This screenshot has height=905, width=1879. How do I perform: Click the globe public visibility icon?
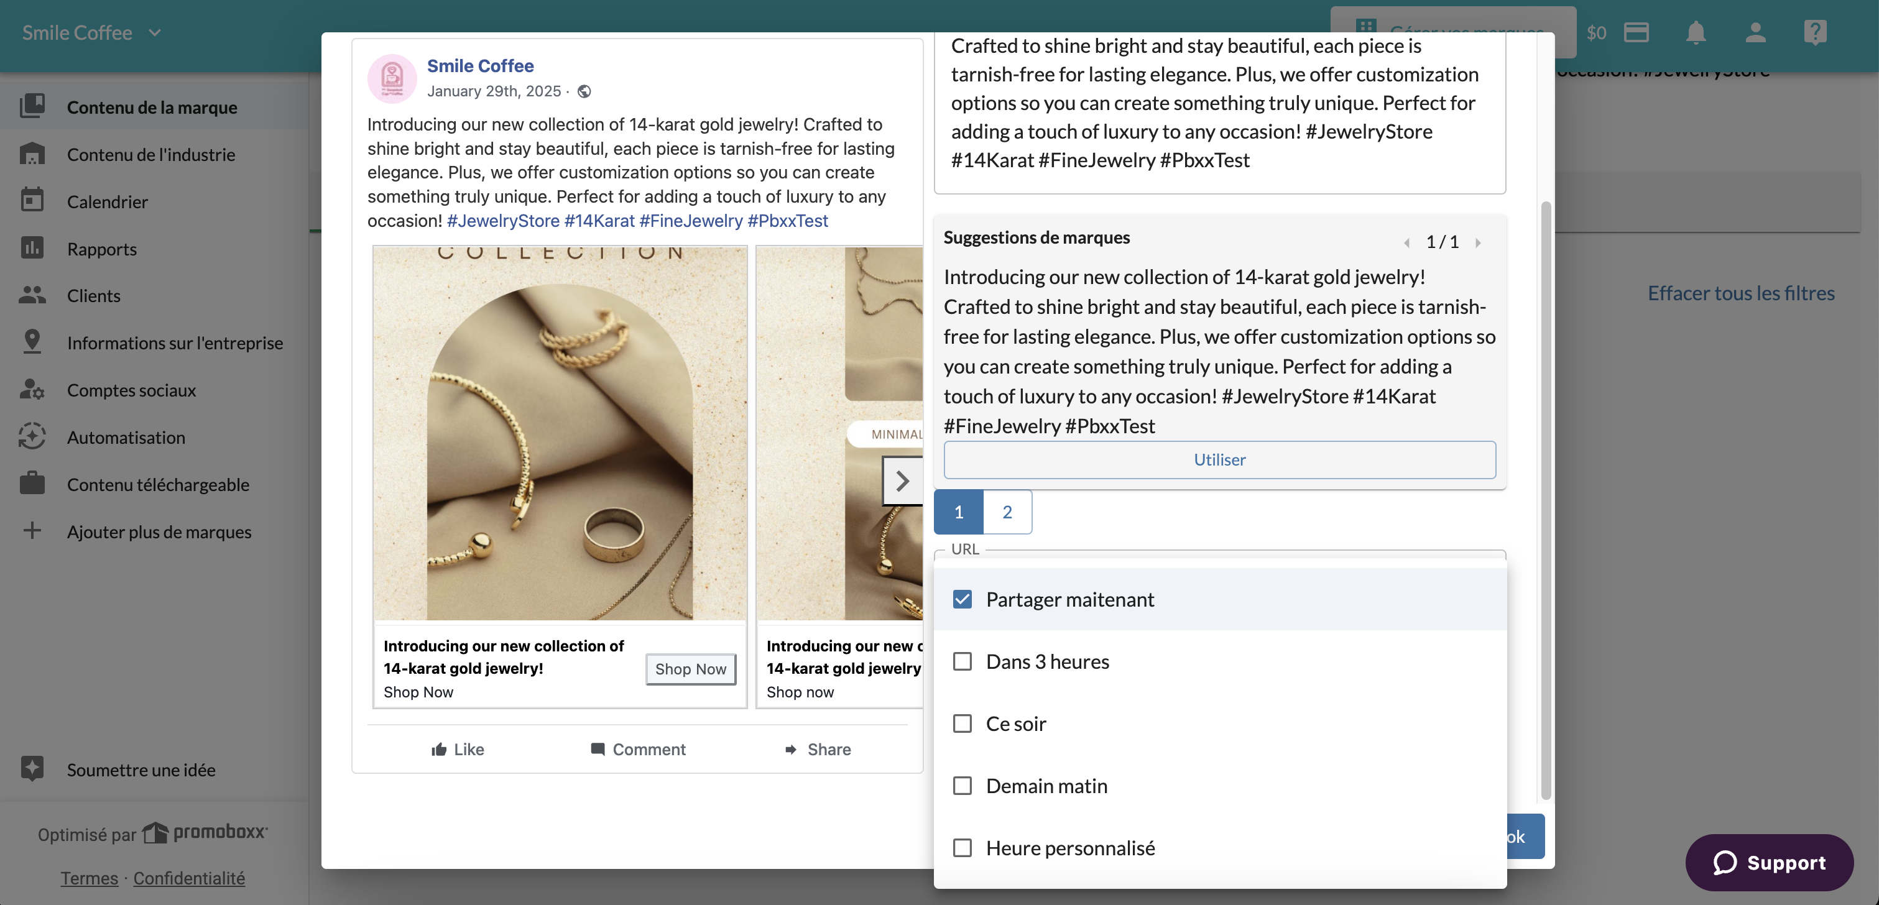[x=584, y=91]
